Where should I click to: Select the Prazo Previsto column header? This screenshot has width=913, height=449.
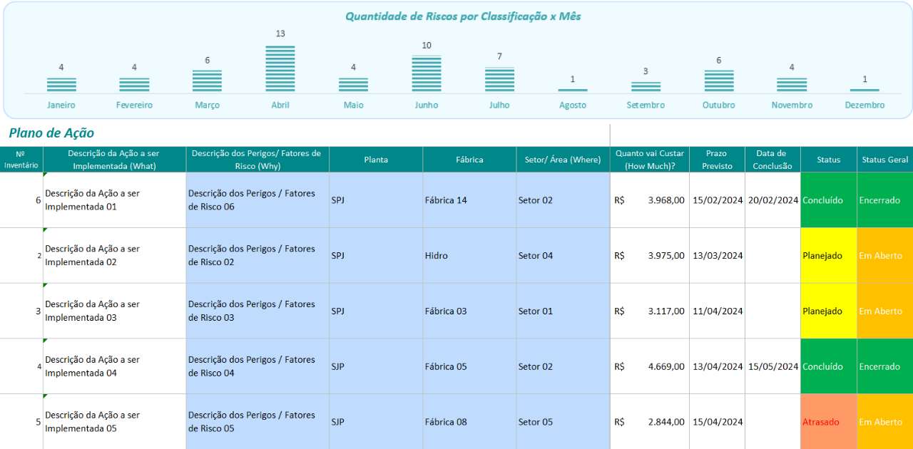(x=717, y=160)
